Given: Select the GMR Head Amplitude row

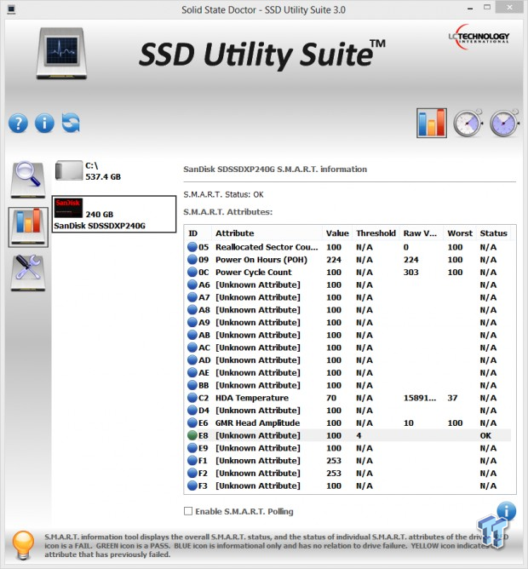Looking at the screenshot, I should pyautogui.click(x=348, y=423).
